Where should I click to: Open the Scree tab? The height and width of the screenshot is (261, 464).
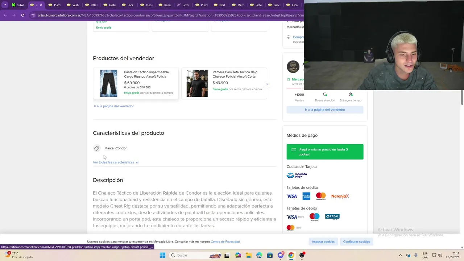[x=183, y=5]
